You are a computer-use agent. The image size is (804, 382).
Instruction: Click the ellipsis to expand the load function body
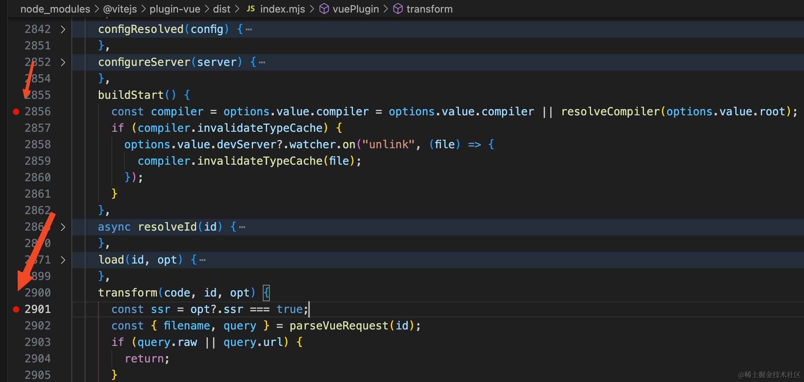click(203, 259)
